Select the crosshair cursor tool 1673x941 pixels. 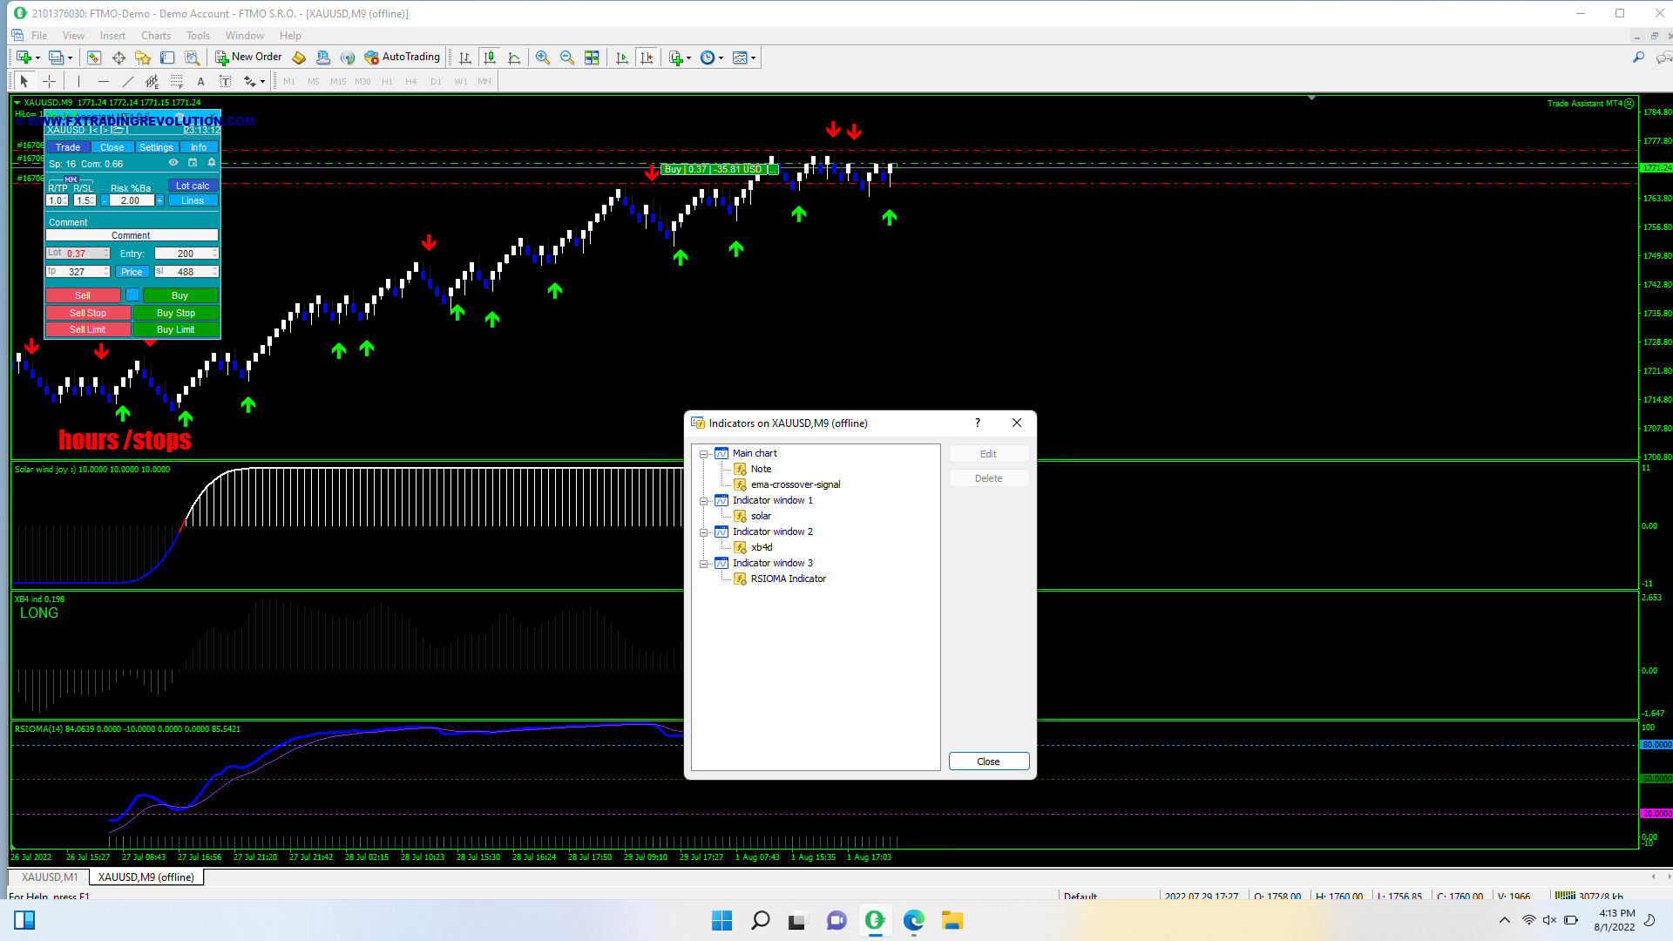point(50,81)
